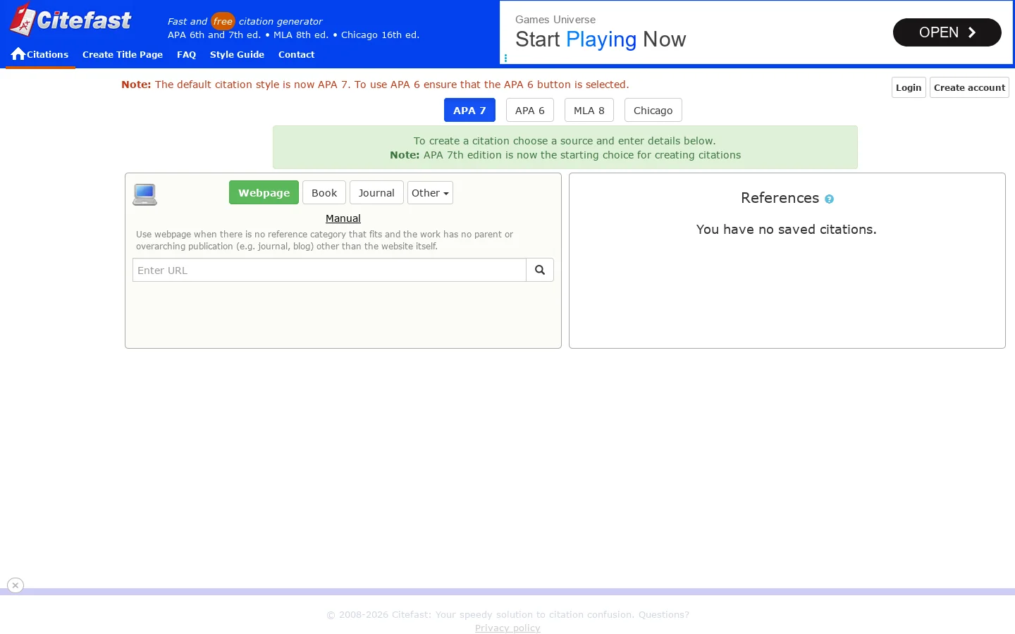
Task: Go to Citations home tab
Action: point(40,54)
